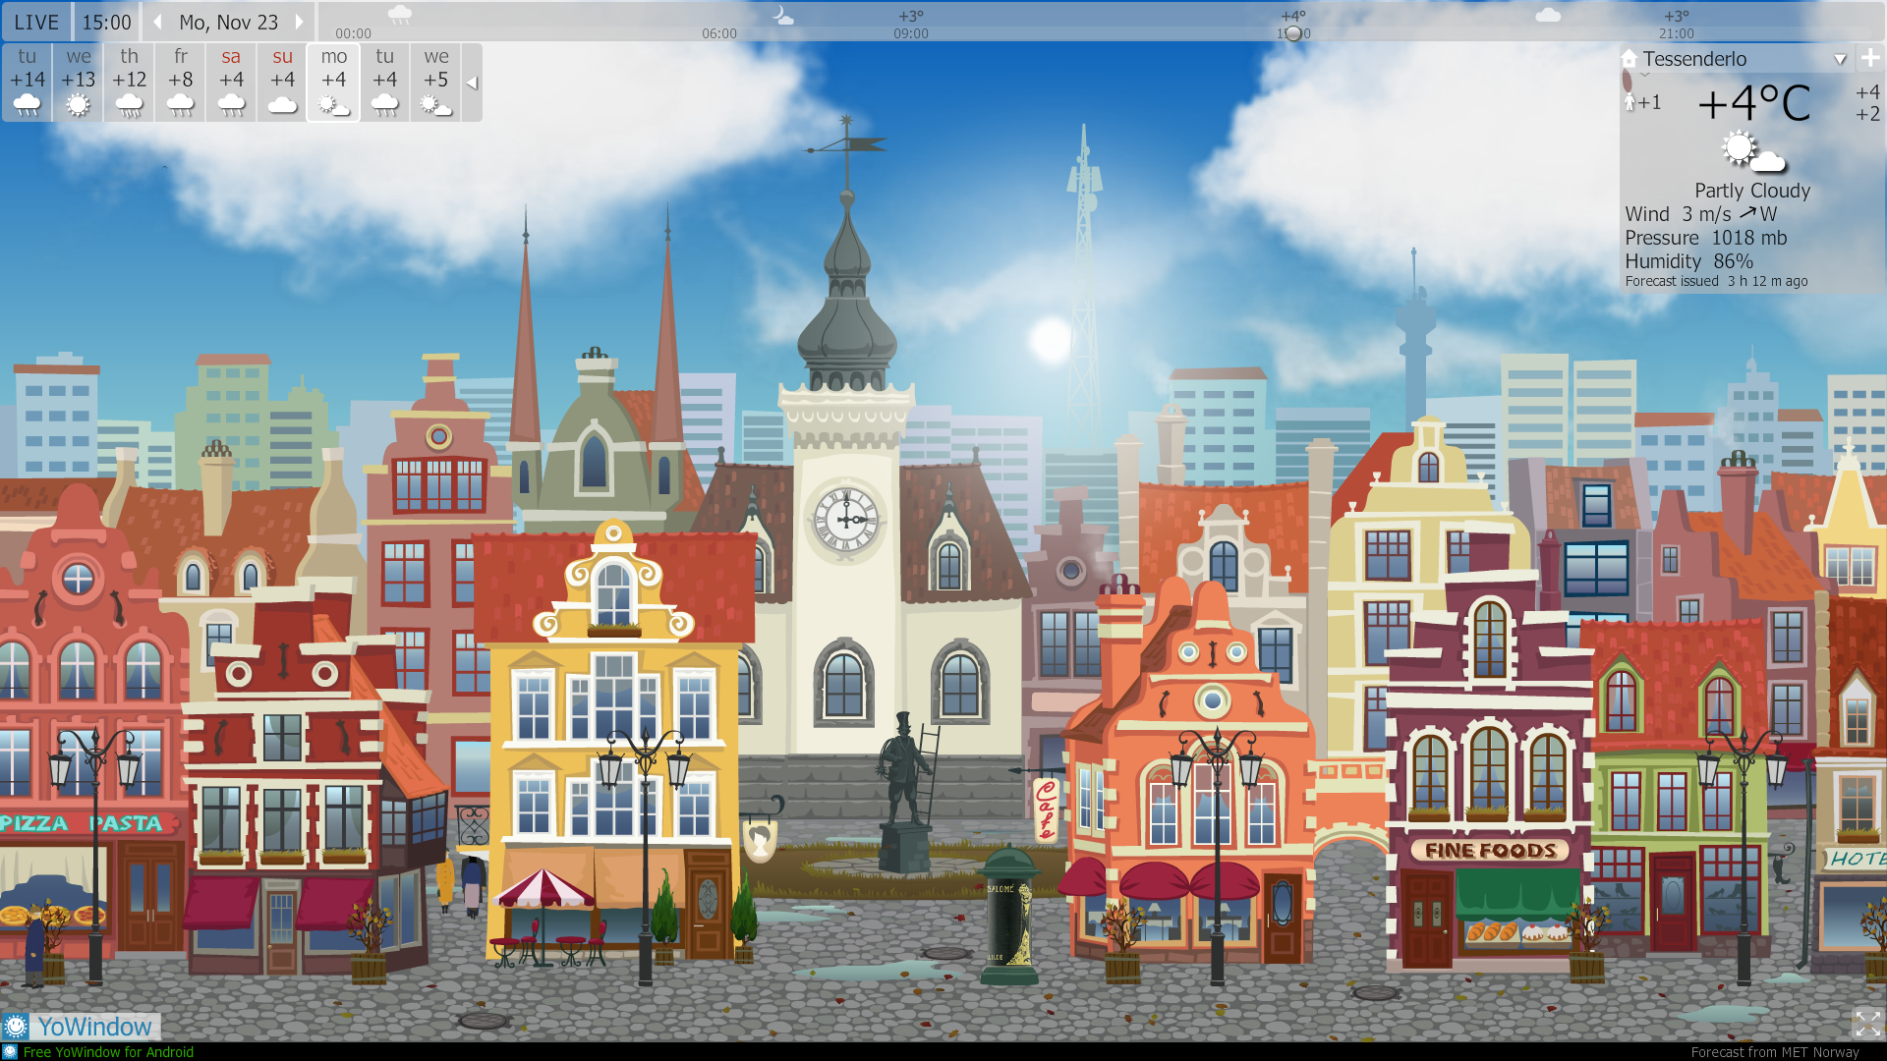This screenshot has height=1061, width=1887.
Task: Select Friday +8 rainy forecast
Action: (x=181, y=83)
